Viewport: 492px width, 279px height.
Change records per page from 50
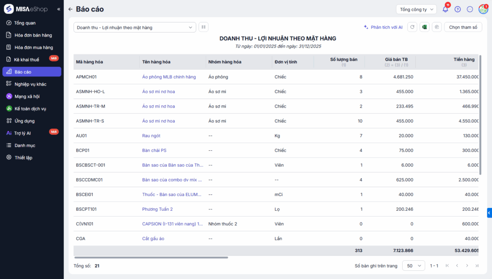tap(413, 266)
